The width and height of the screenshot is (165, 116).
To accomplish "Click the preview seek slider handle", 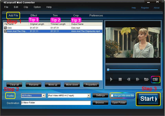I will coord(108,70).
